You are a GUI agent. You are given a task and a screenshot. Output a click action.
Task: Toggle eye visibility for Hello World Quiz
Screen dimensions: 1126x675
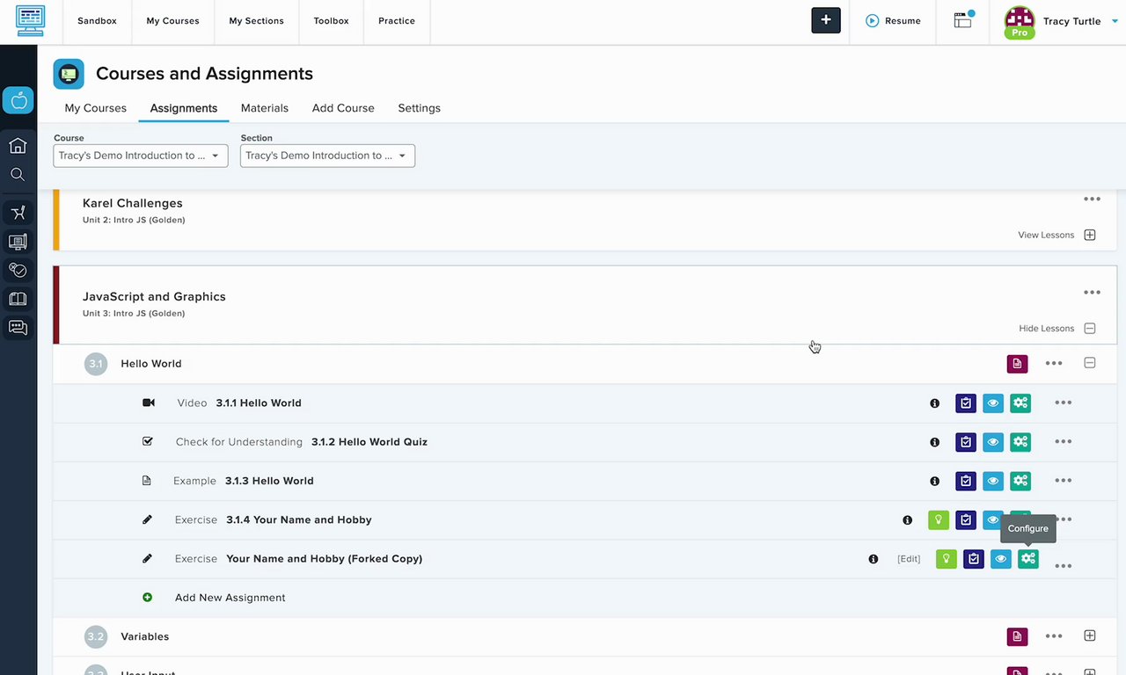pos(993,442)
